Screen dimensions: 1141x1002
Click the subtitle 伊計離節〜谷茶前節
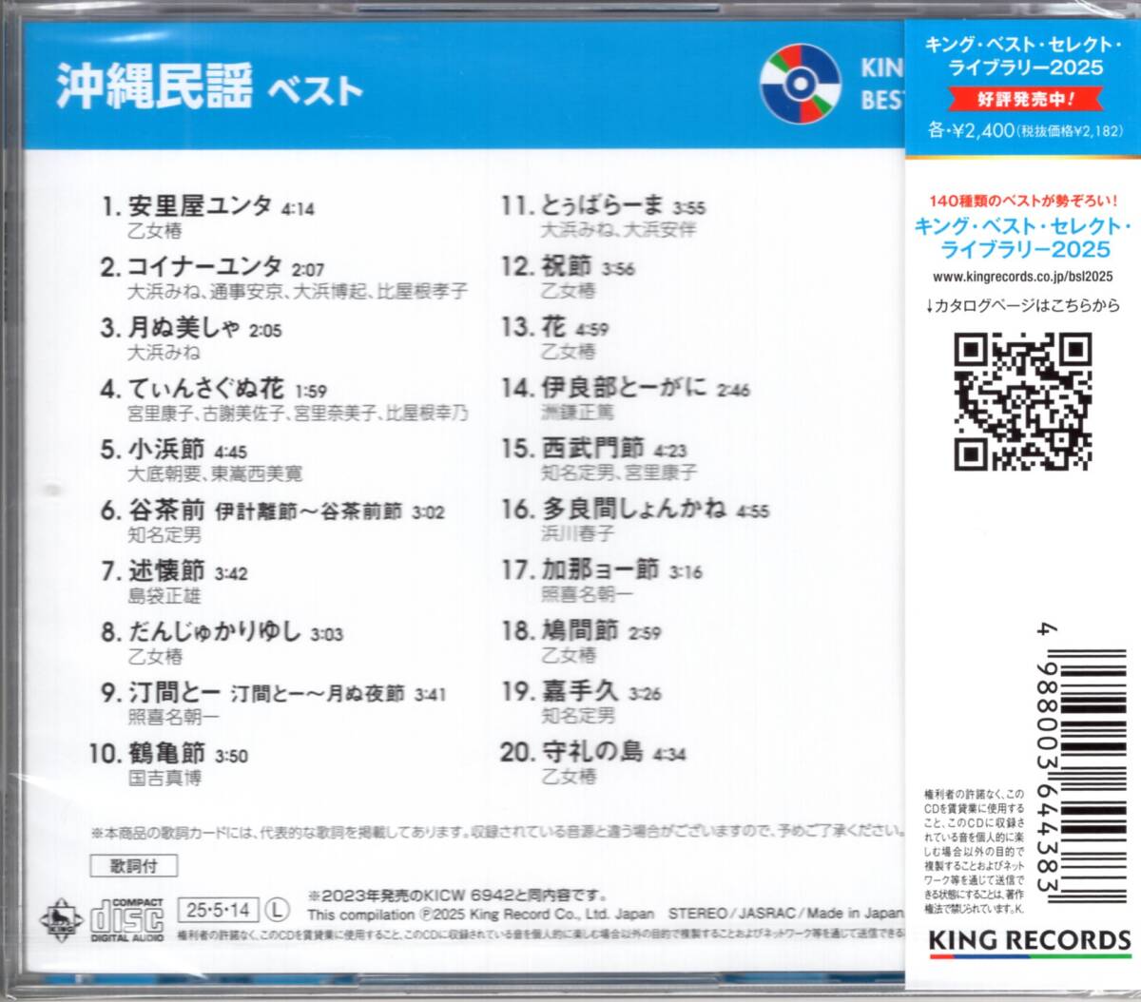(309, 511)
